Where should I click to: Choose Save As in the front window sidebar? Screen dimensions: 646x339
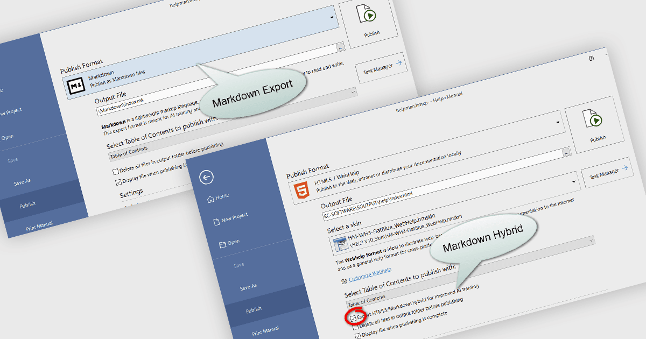pyautogui.click(x=248, y=288)
